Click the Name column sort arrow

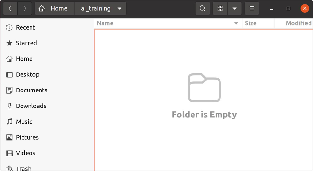click(x=236, y=23)
